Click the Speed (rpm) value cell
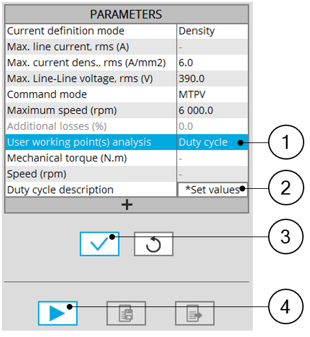Screen dimensions: 310x337 pos(212,174)
